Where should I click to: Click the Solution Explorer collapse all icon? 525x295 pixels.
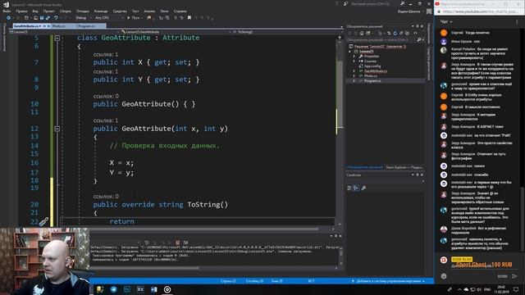tap(401, 33)
